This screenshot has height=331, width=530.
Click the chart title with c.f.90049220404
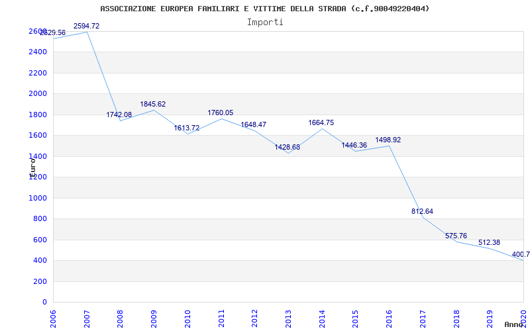point(264,9)
